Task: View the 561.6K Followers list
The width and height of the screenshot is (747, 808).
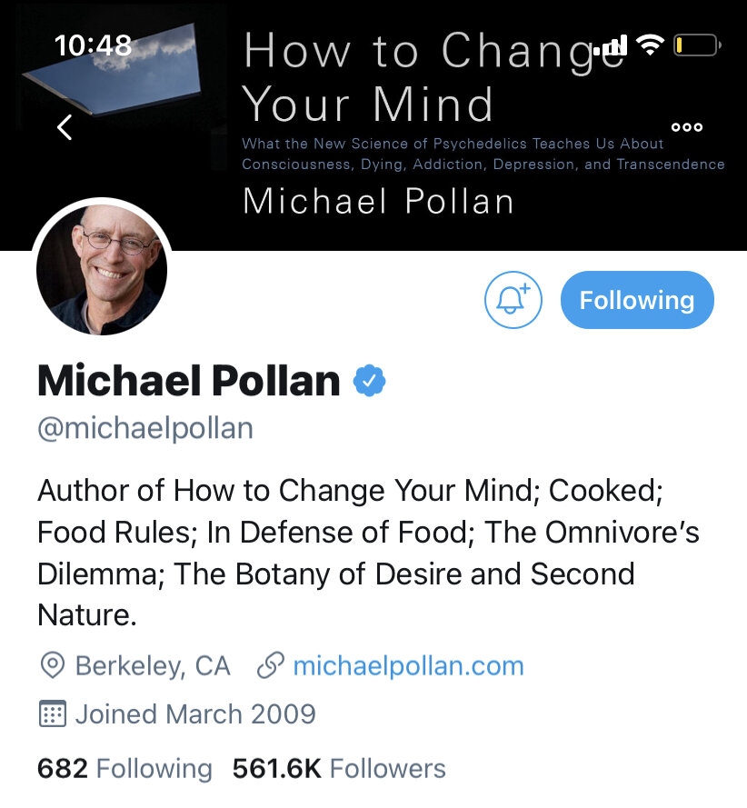Action: [x=339, y=769]
